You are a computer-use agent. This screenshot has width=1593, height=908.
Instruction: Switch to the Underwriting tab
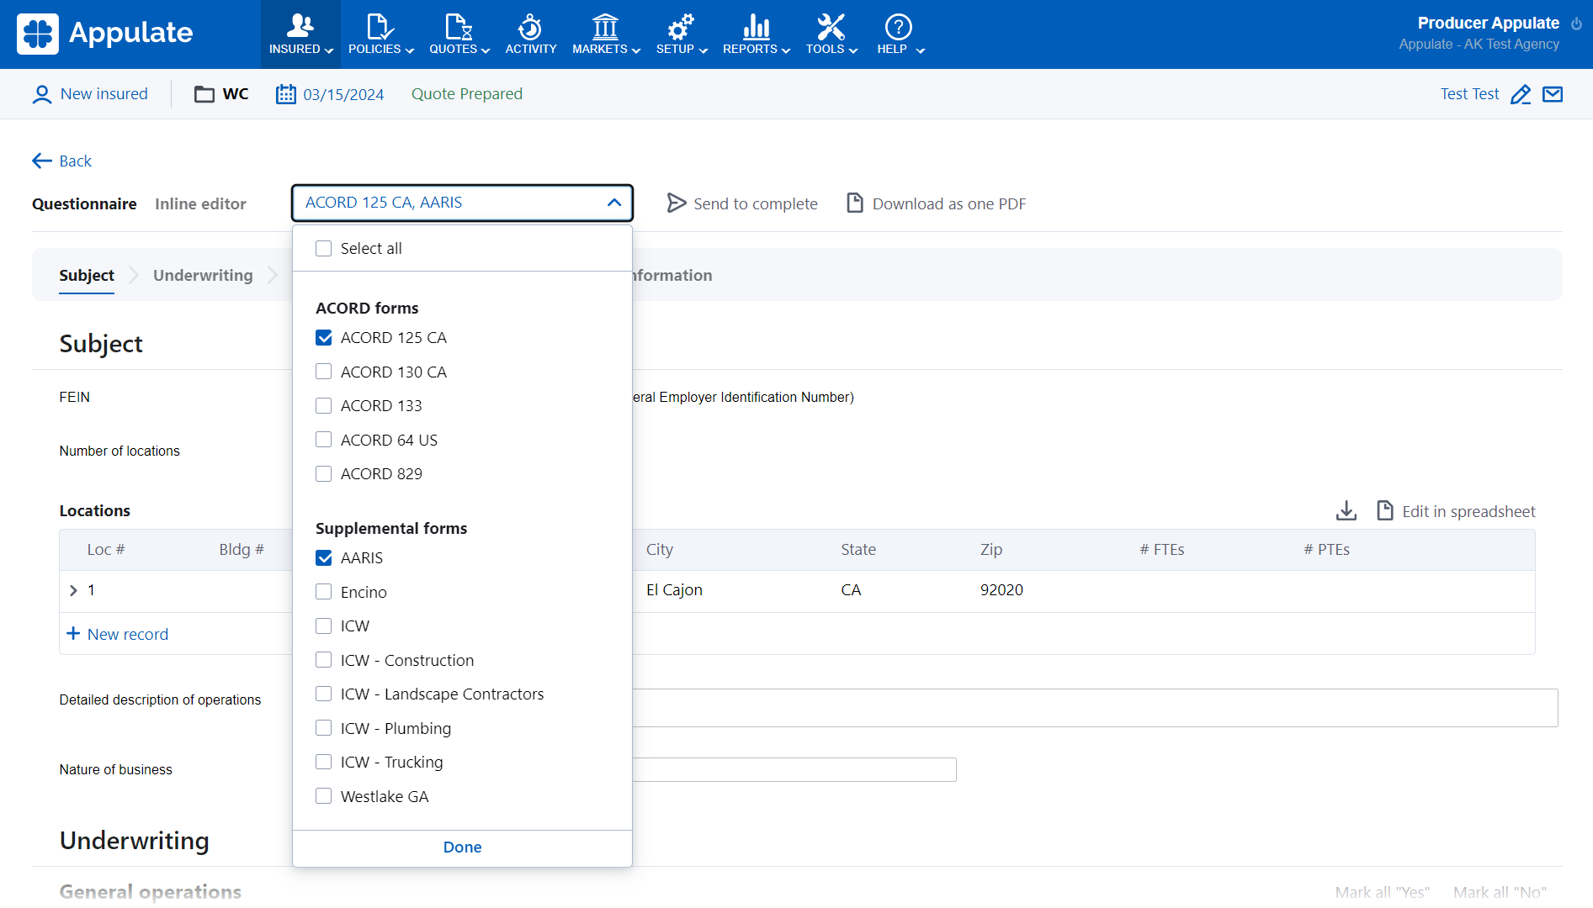pos(203,276)
